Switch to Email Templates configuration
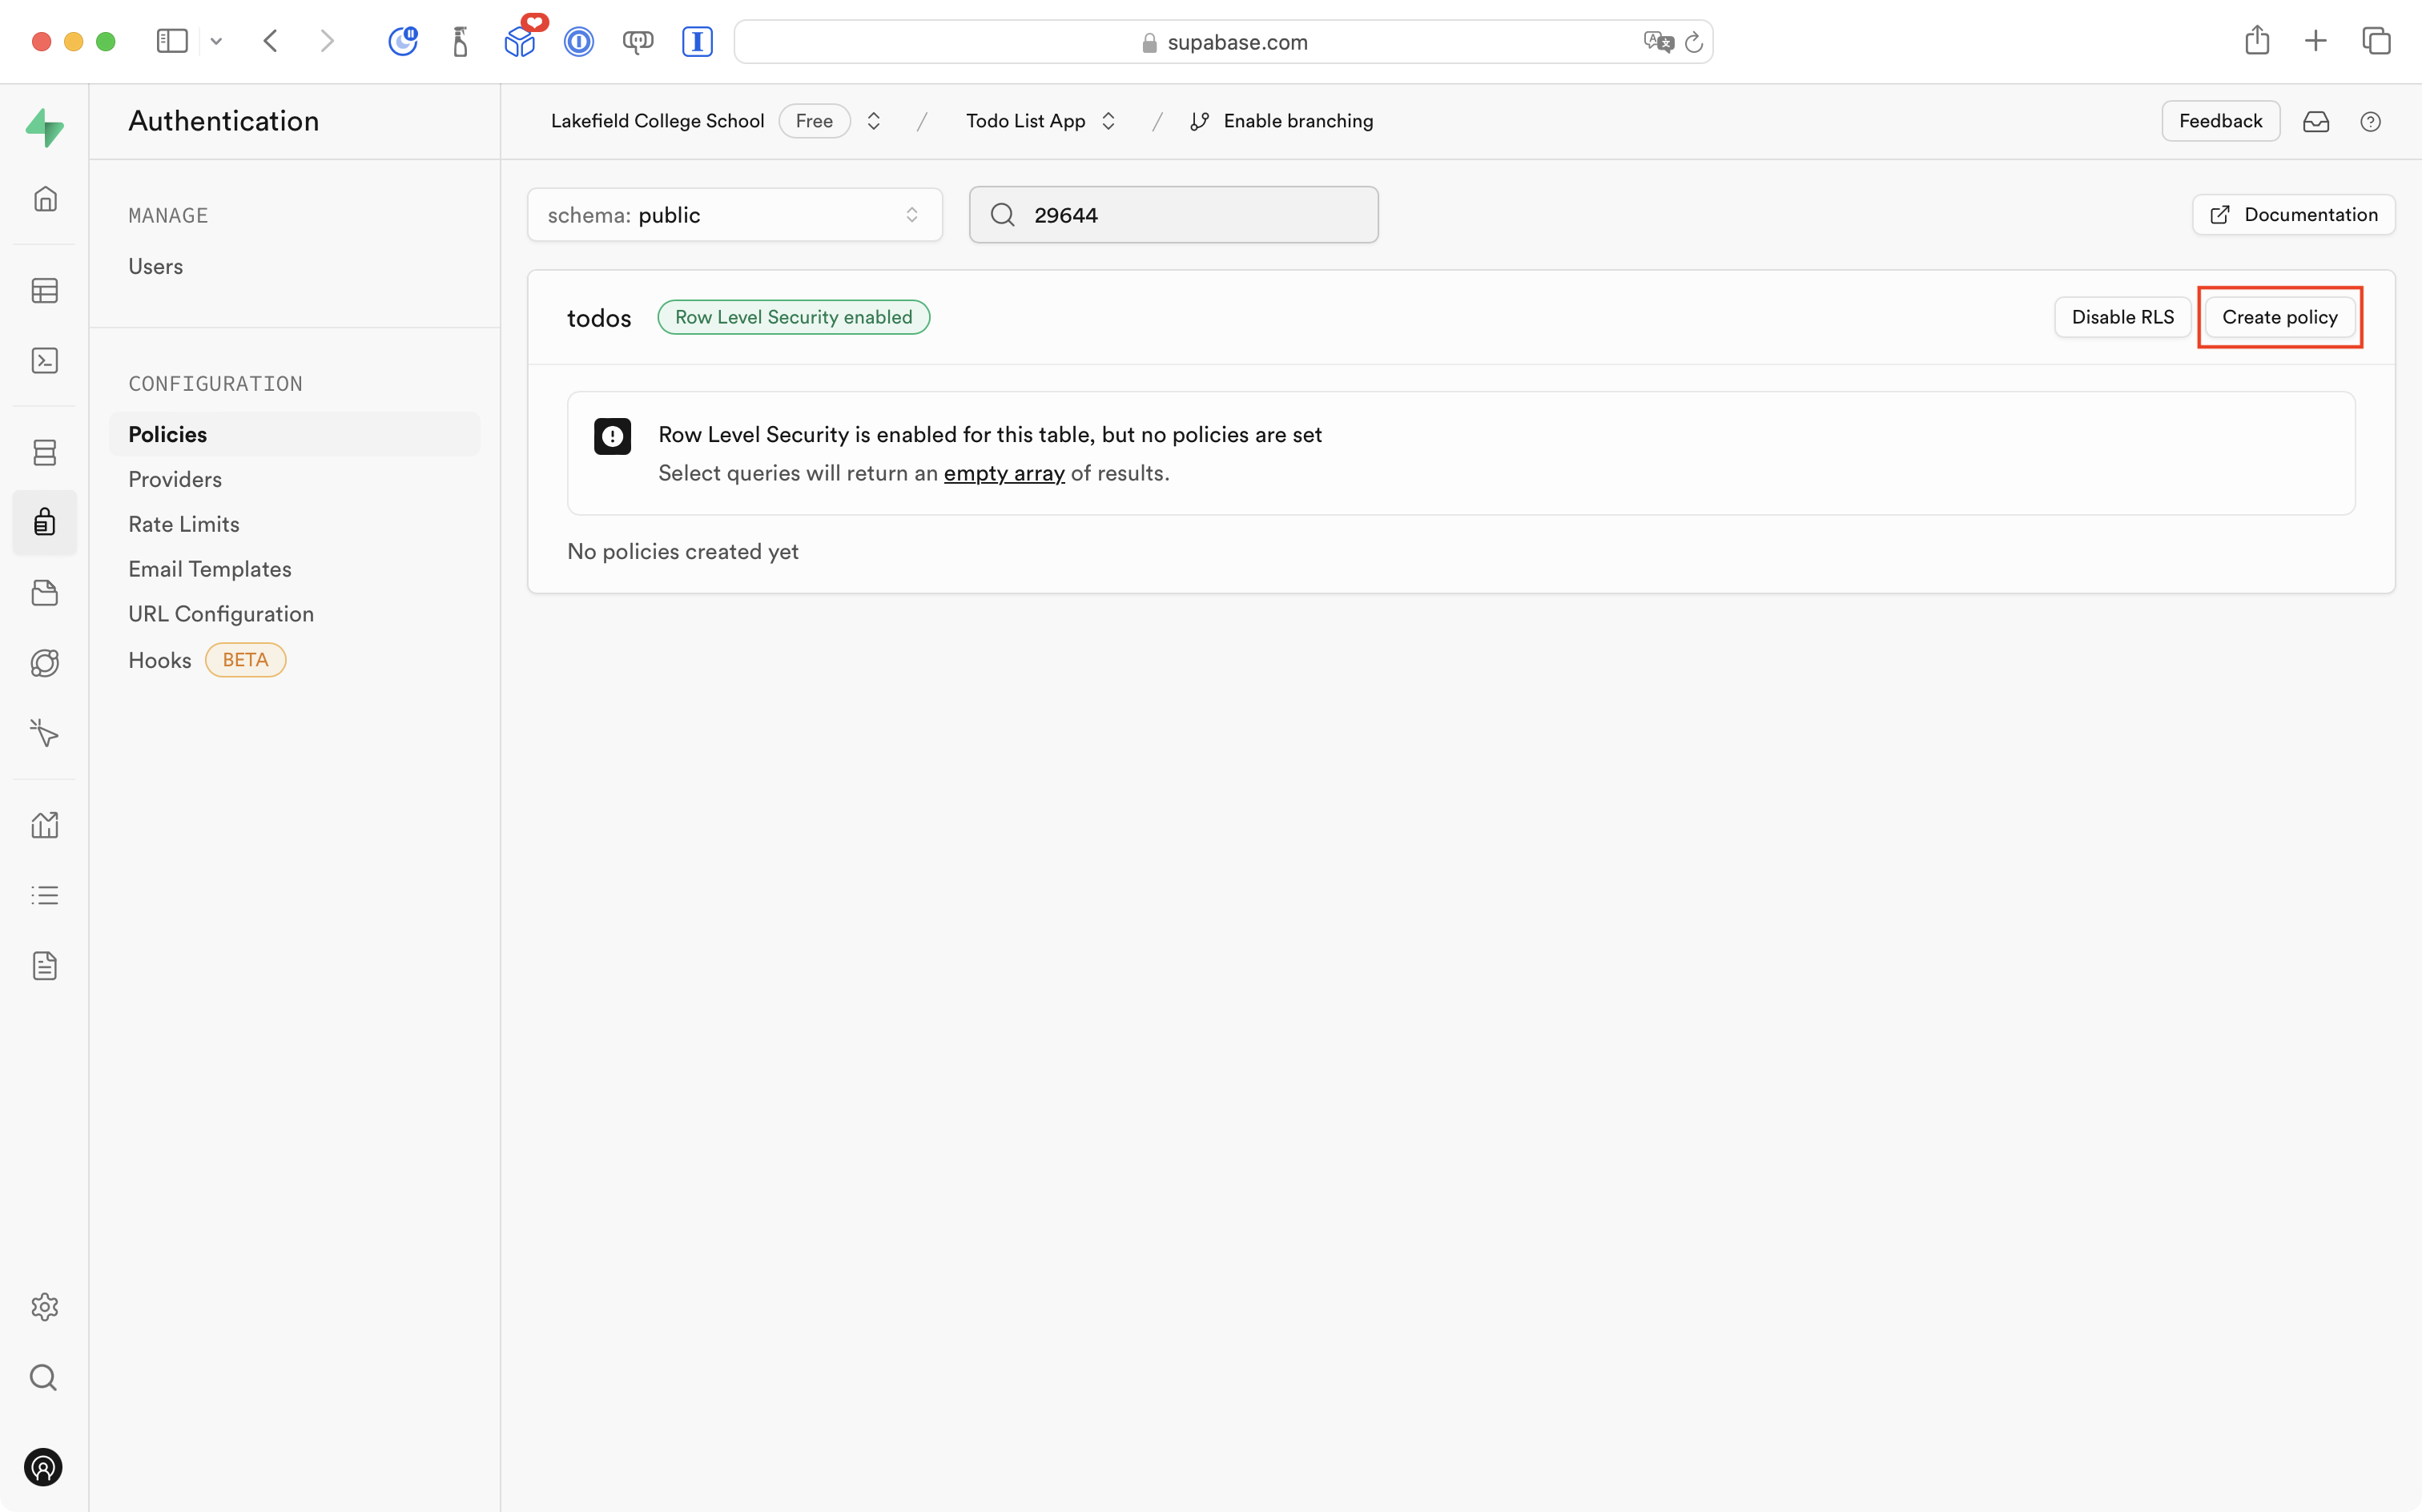The width and height of the screenshot is (2422, 1512). (209, 568)
